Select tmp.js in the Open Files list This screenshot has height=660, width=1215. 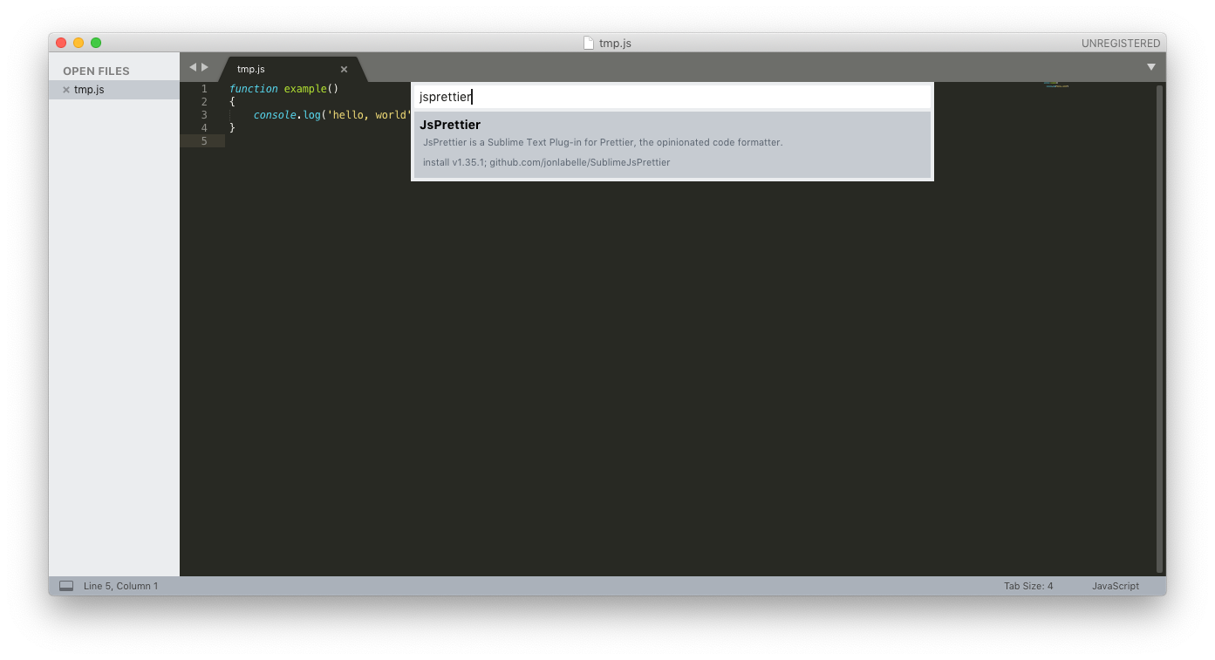click(x=114, y=90)
